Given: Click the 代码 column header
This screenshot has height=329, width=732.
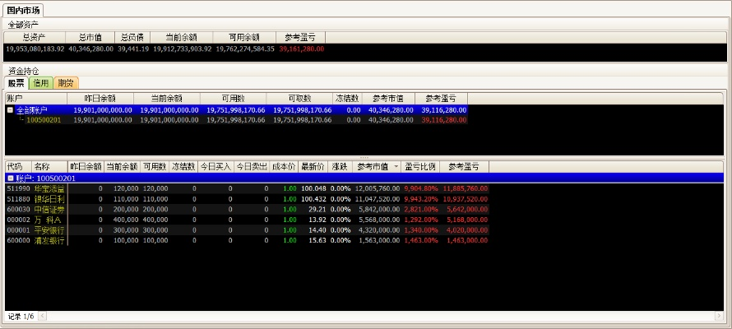Looking at the screenshot, I should (x=18, y=167).
